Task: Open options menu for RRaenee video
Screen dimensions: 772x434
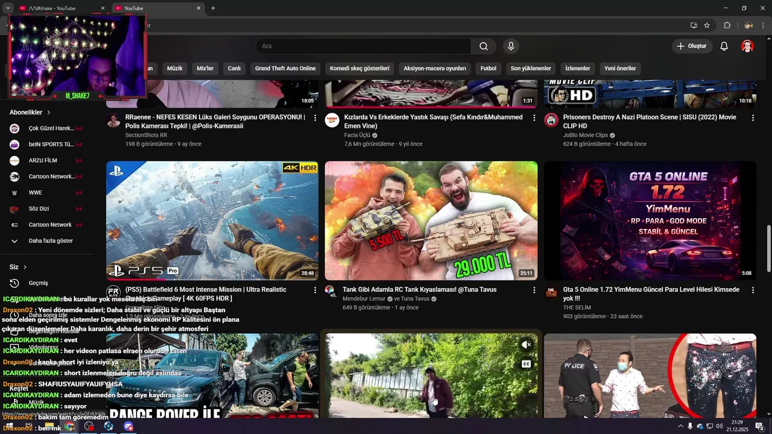Action: (x=315, y=118)
